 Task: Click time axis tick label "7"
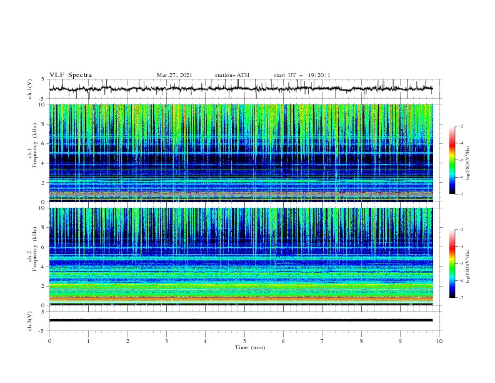point(322,341)
